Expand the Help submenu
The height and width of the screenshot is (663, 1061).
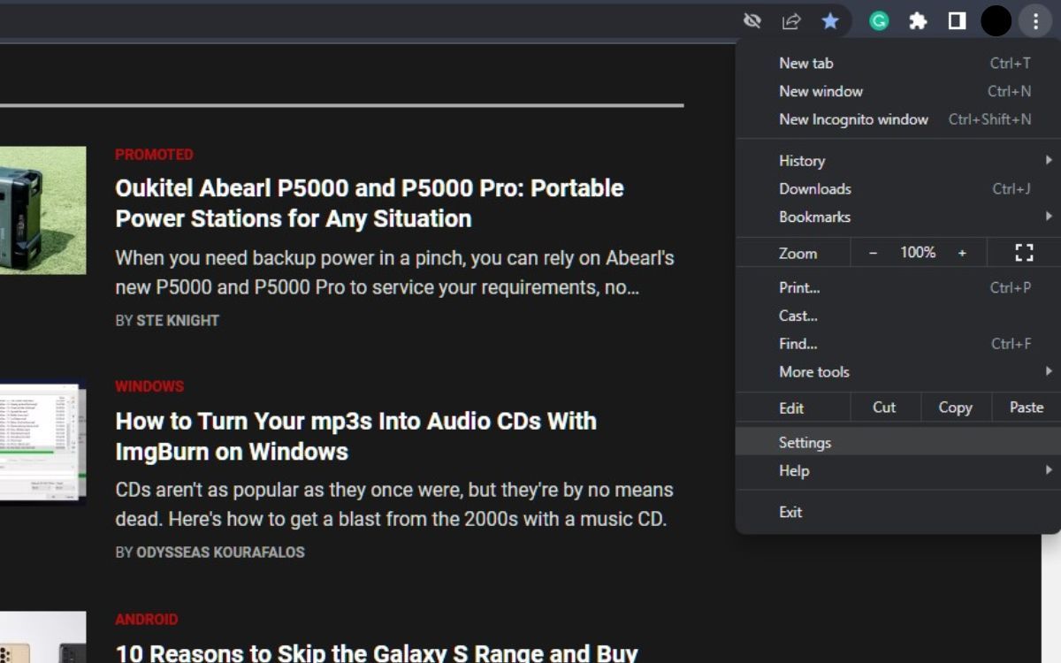point(897,471)
